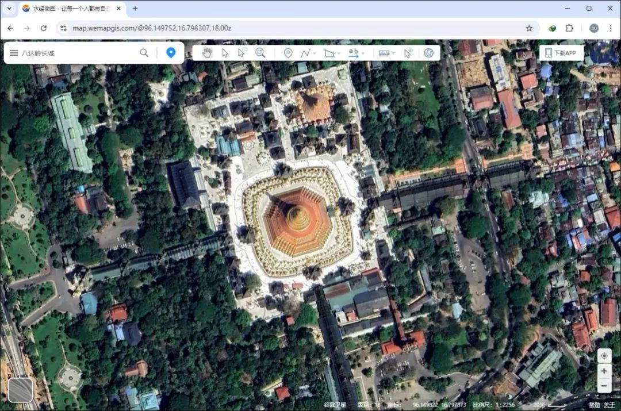Viewport: 621px width, 411px height.
Task: Open the hamburger menu in the search box
Action: click(14, 53)
